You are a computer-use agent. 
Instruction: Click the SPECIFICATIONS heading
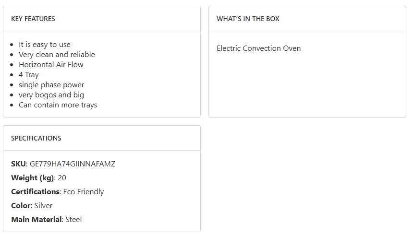point(37,138)
